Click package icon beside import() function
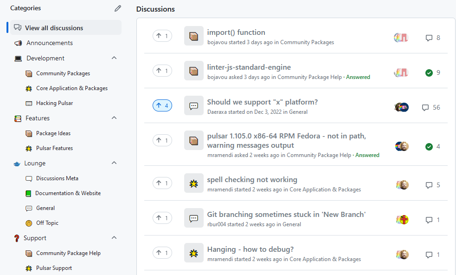Viewport: 456px width, 275px height. coord(194,36)
